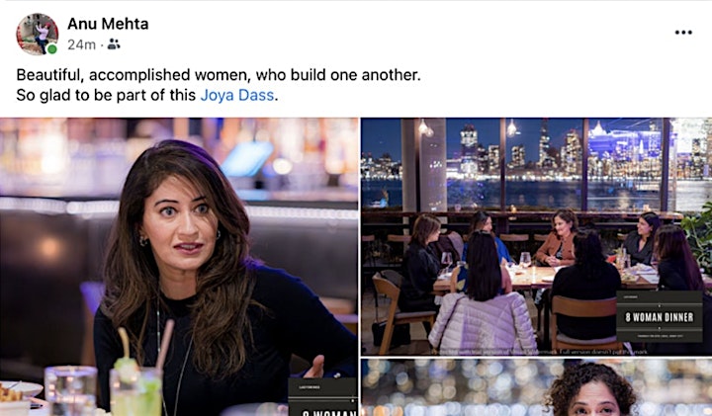
Task: Click the text 'So glad to be part of this'
Action: pyautogui.click(x=106, y=95)
